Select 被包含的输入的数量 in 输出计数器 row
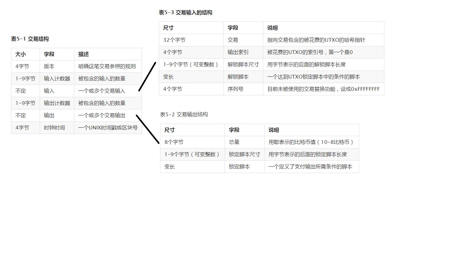472x265 pixels. coord(108,103)
